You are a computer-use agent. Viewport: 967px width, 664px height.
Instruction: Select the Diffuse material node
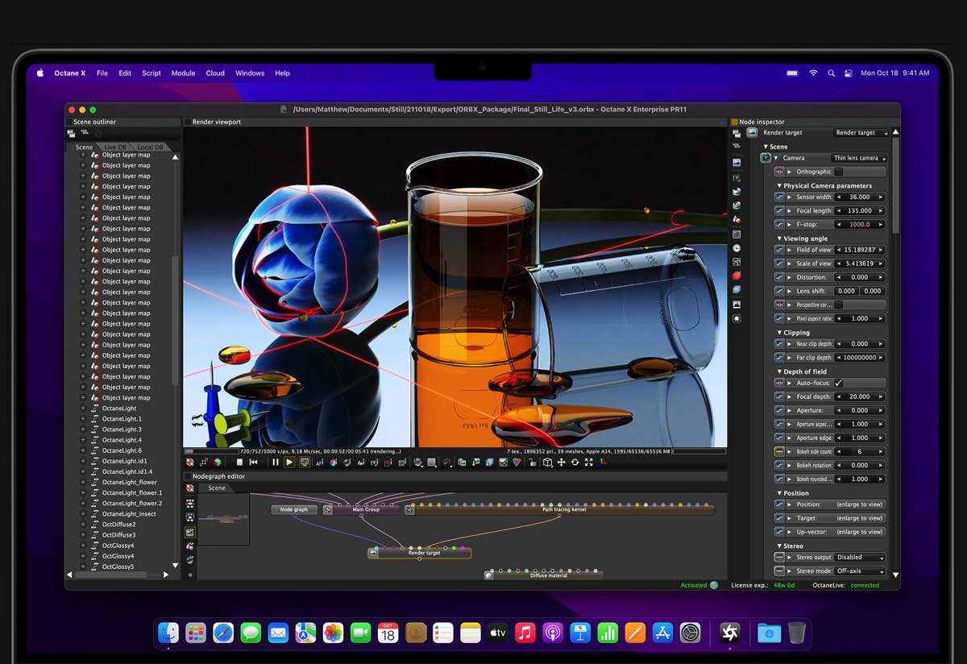(x=544, y=575)
